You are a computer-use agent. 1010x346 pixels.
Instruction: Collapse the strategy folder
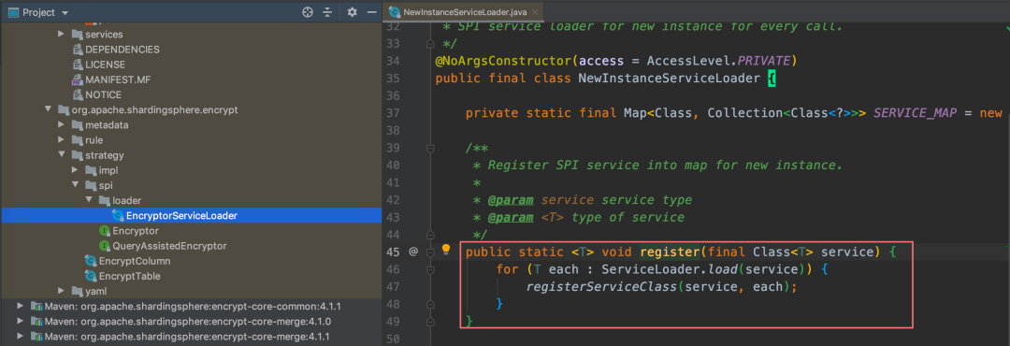coord(61,155)
